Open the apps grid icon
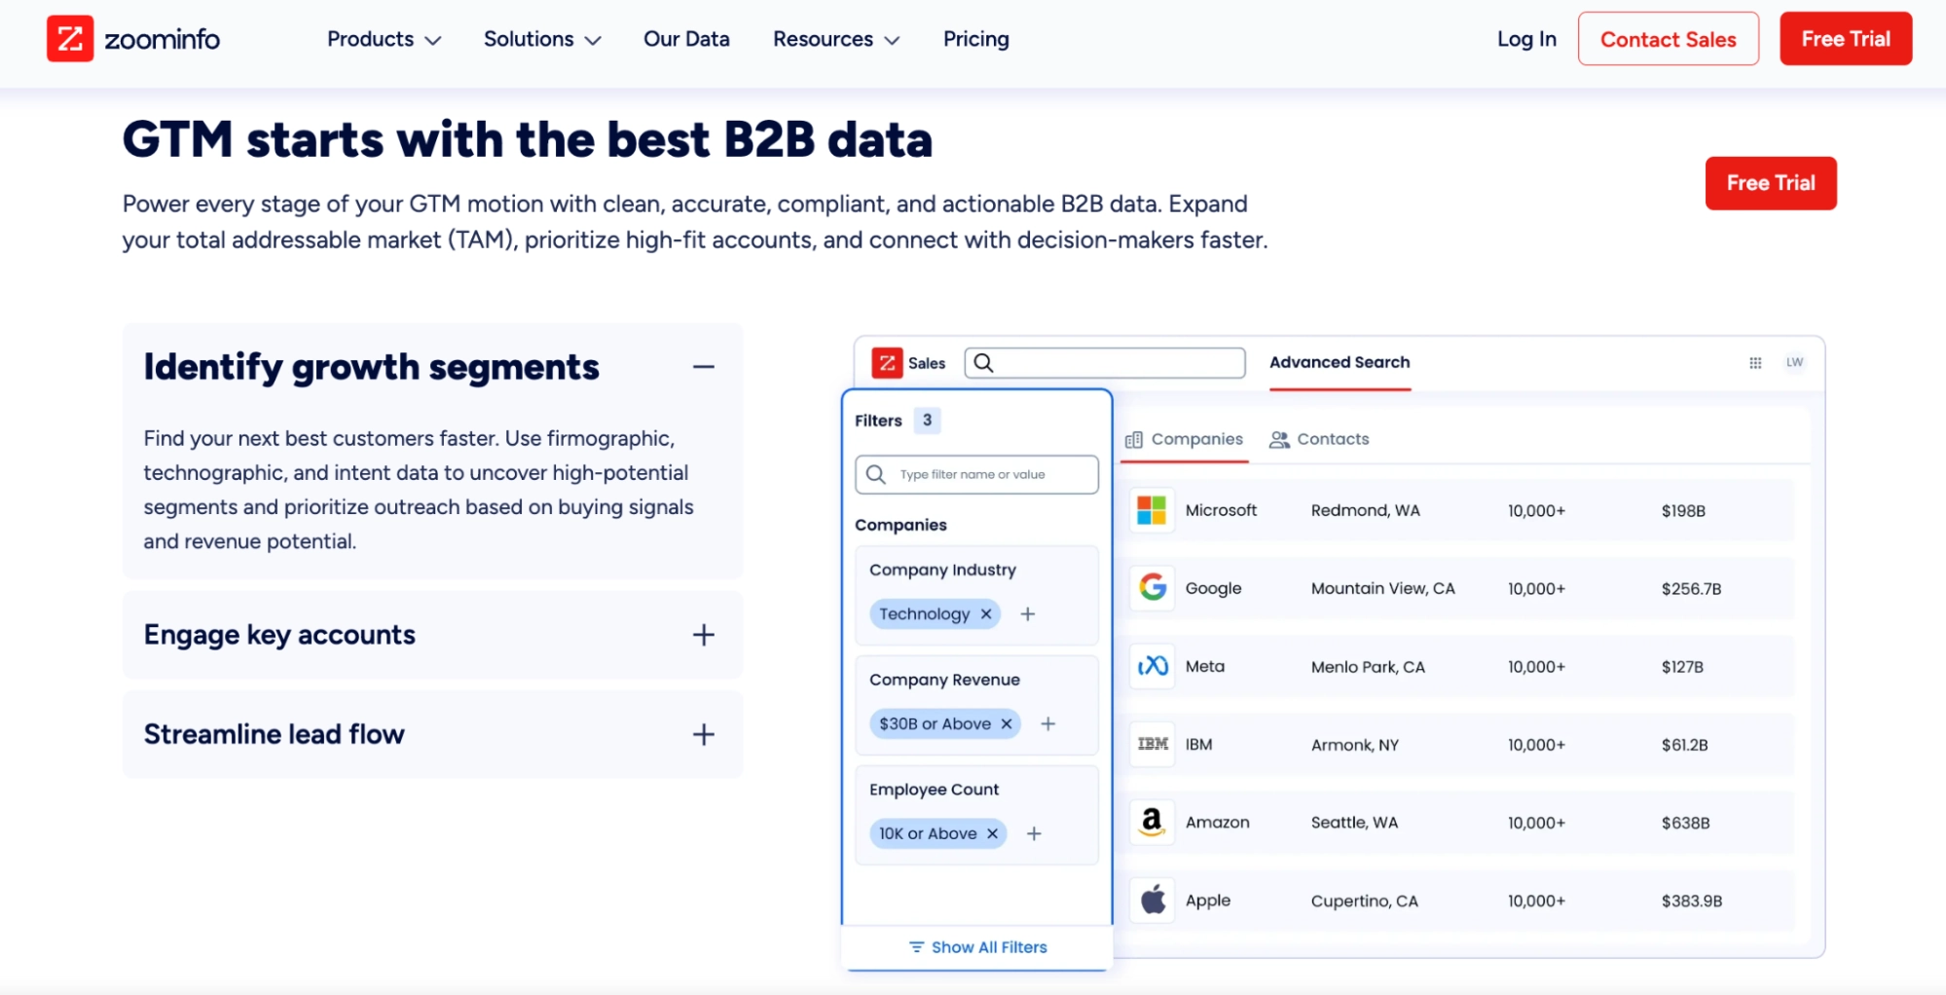Image resolution: width=1946 pixels, height=995 pixels. tap(1755, 362)
